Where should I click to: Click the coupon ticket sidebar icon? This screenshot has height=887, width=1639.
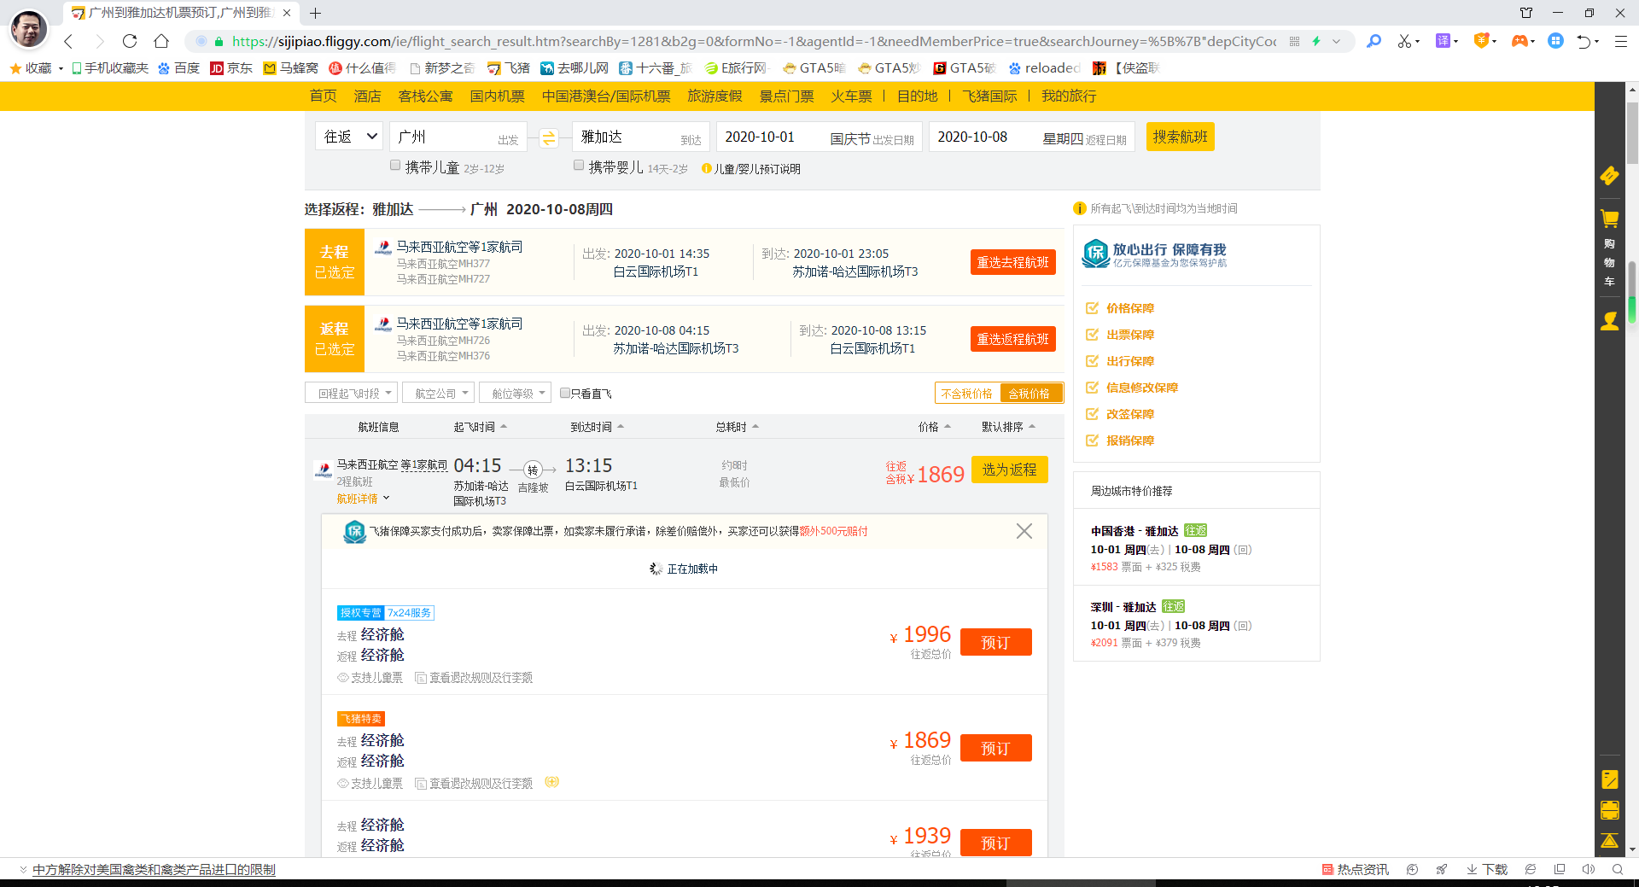[x=1609, y=176]
